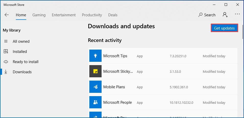
Task: Click App label on Microsoft People row
Action: pos(140,103)
